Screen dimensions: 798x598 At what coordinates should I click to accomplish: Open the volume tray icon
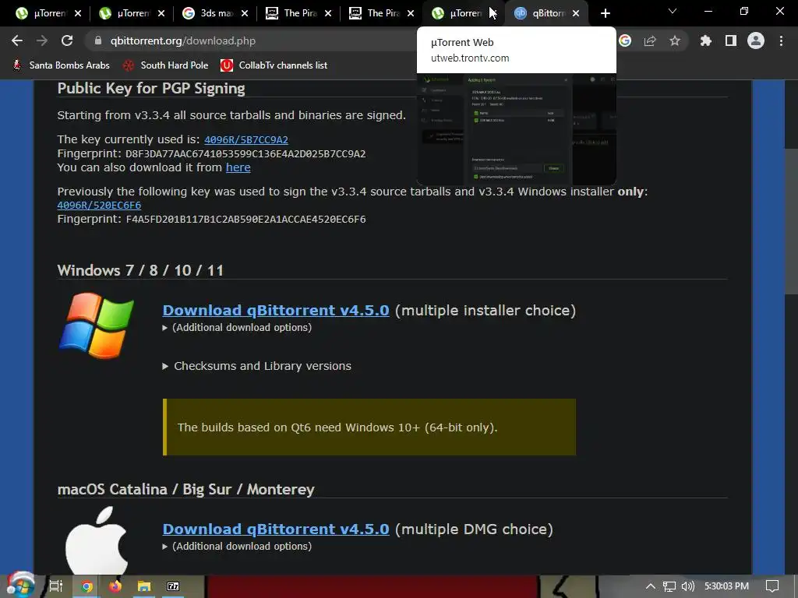point(687,586)
